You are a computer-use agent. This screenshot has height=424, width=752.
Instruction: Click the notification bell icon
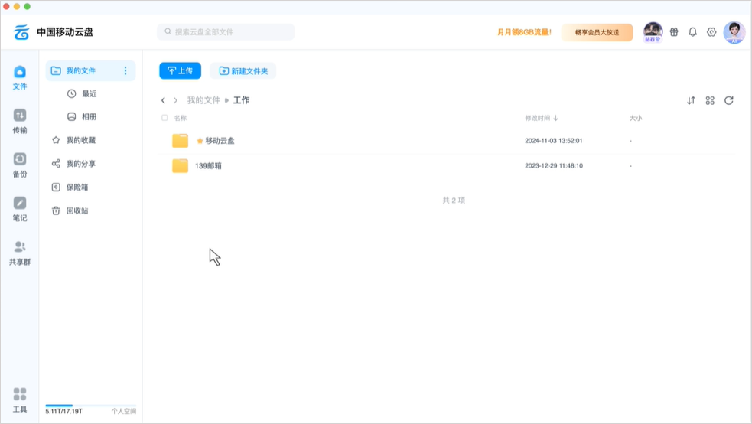(692, 32)
